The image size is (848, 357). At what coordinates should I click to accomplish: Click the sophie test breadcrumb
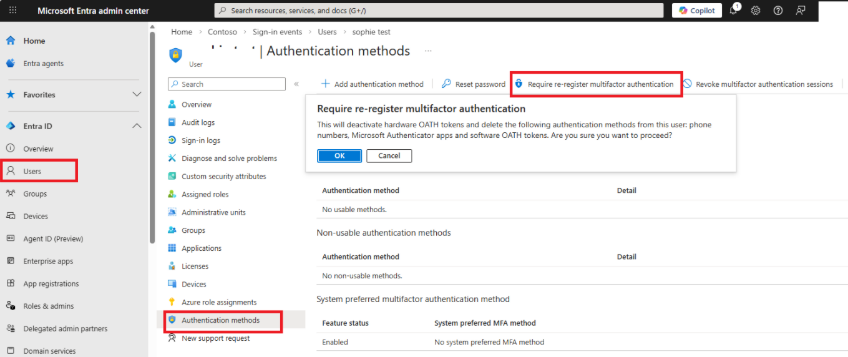point(371,32)
